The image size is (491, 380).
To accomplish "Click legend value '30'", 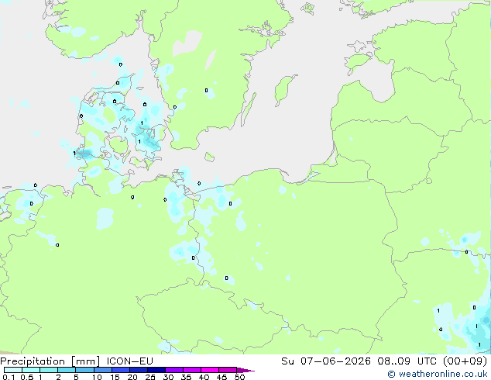I will point(168,377).
